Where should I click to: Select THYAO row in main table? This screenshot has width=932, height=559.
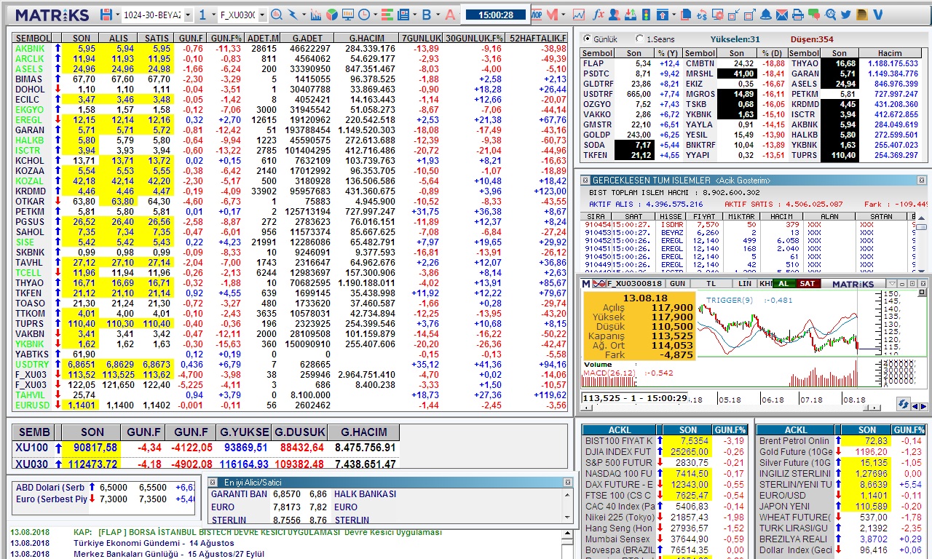pos(290,282)
